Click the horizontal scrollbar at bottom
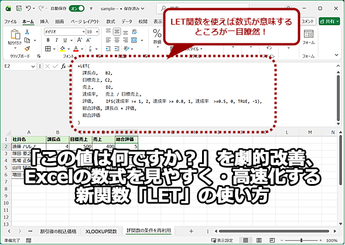 tap(274, 231)
